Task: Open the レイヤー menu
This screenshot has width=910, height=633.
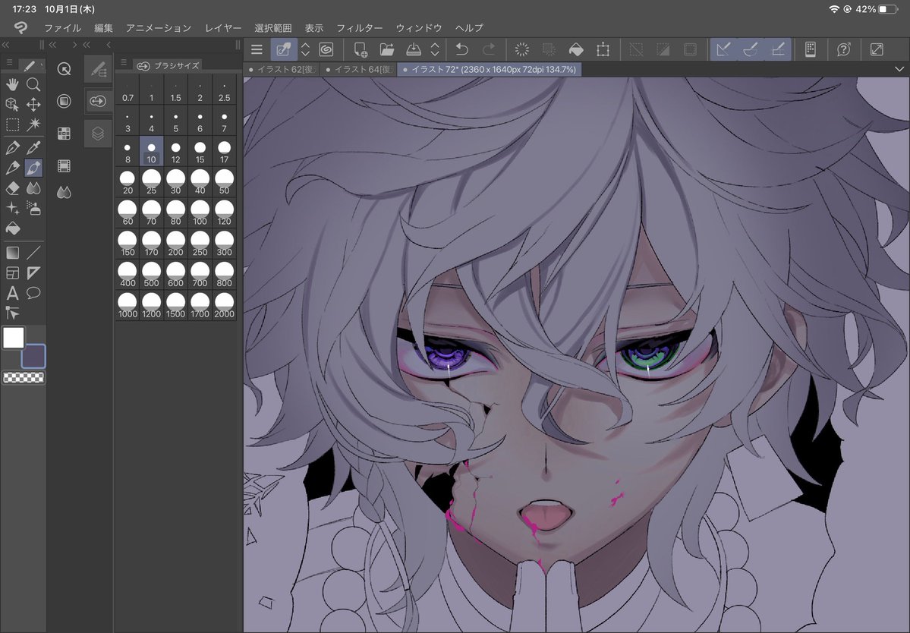Action: click(223, 28)
